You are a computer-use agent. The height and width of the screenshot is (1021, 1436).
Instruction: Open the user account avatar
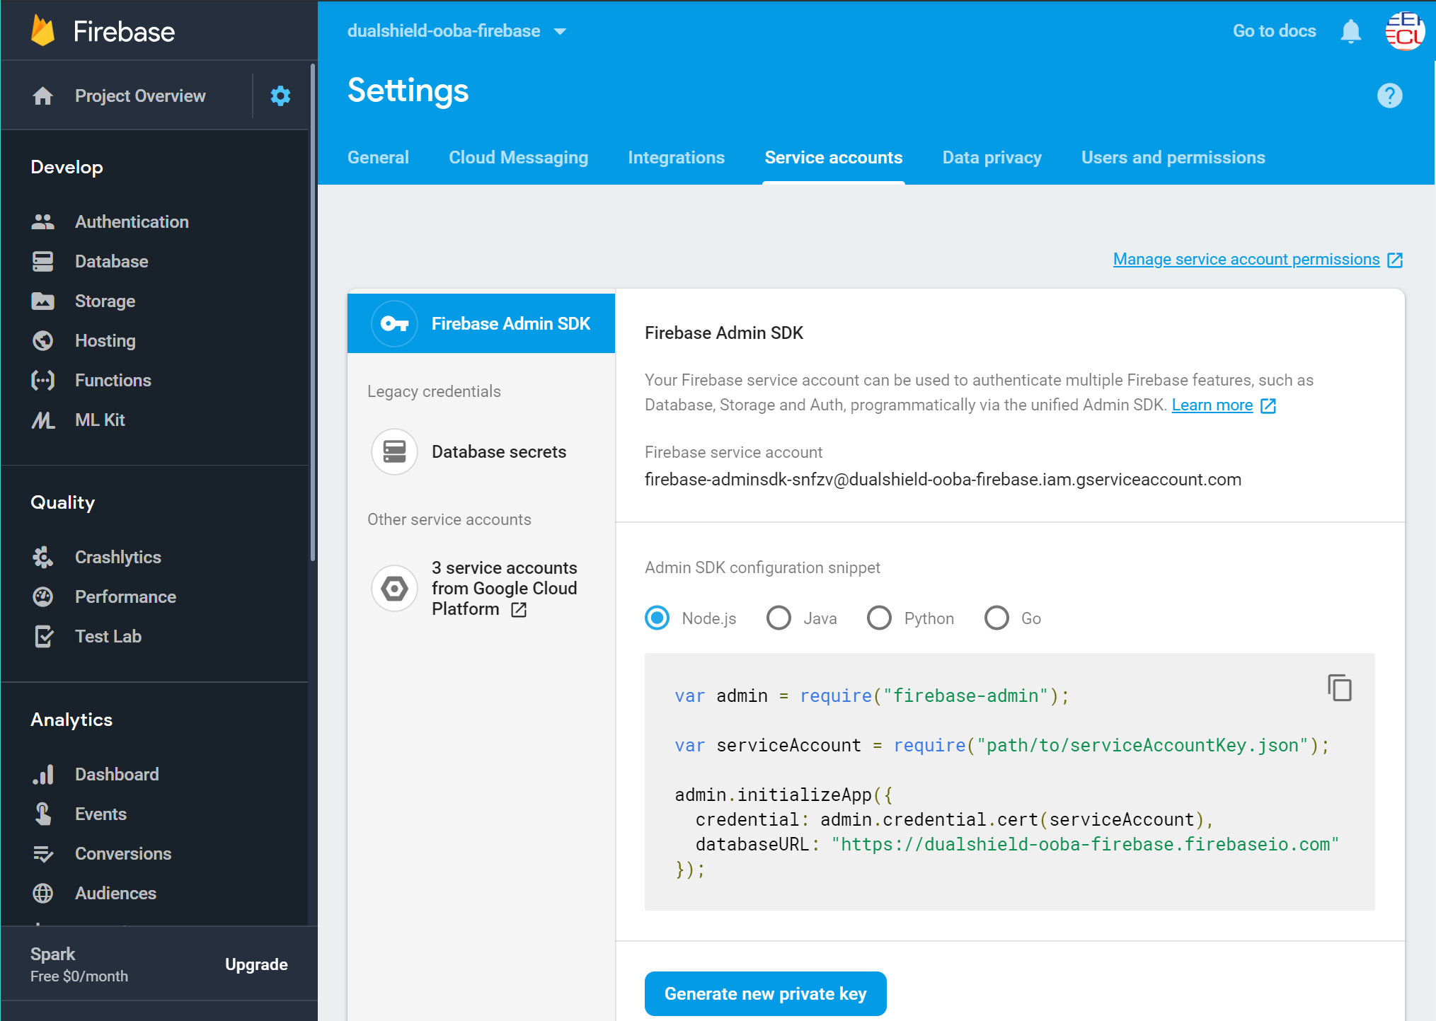click(x=1404, y=31)
